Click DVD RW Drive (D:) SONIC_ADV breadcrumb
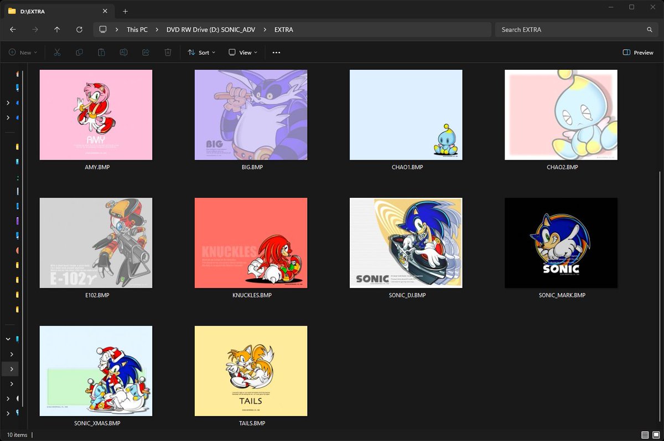This screenshot has height=441, width=664. [211, 29]
